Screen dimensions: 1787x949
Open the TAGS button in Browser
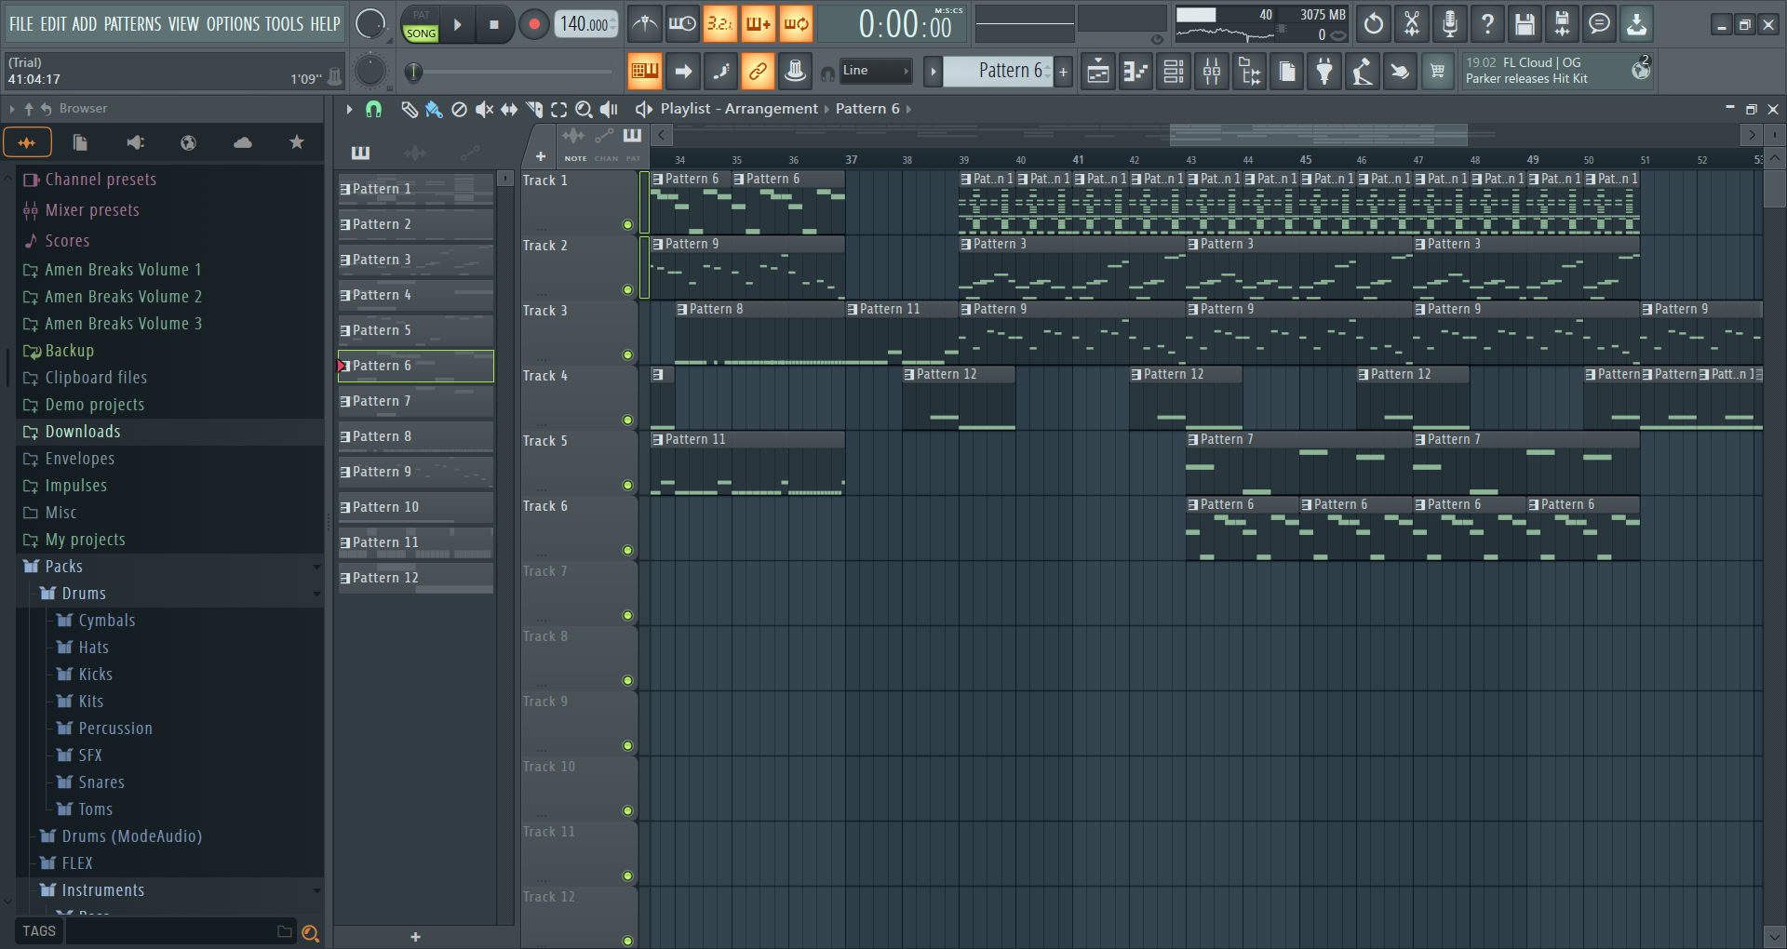click(39, 931)
